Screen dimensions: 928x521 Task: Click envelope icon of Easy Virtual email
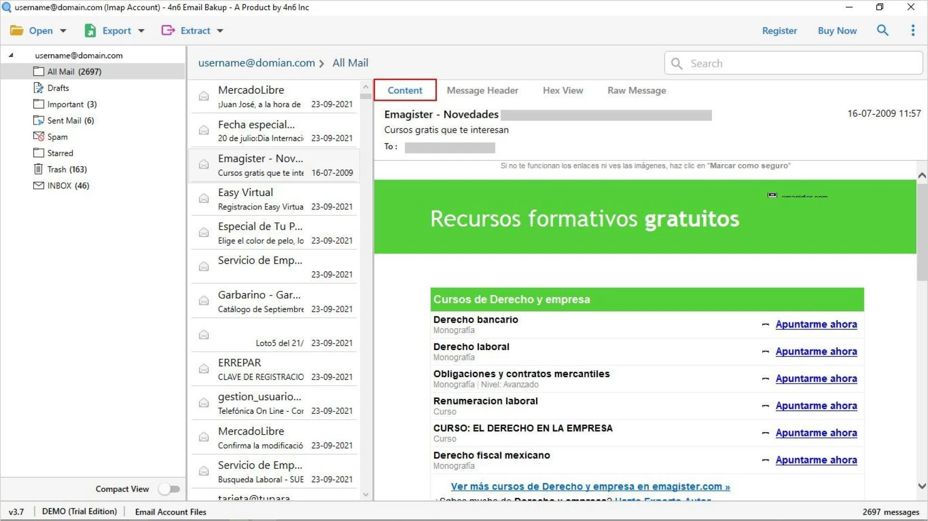pos(204,199)
